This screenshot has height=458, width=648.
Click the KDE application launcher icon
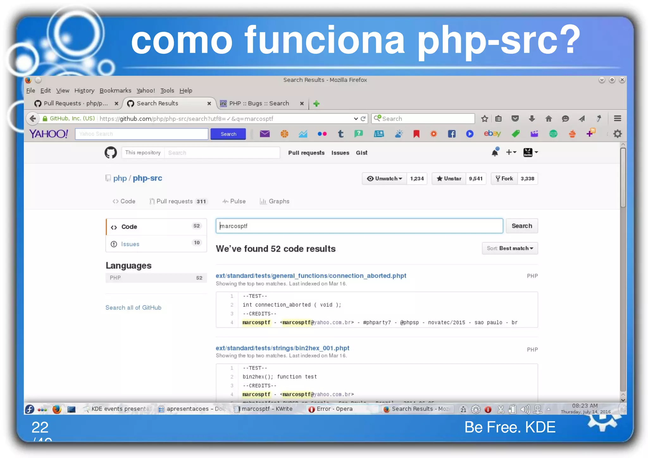[30, 409]
